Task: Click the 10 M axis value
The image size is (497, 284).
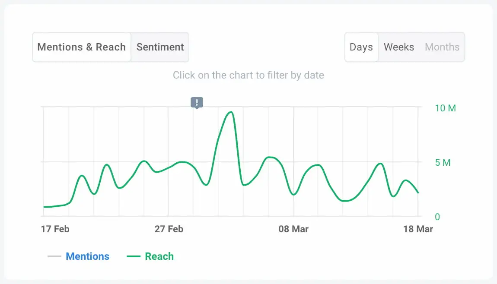Action: pos(445,108)
